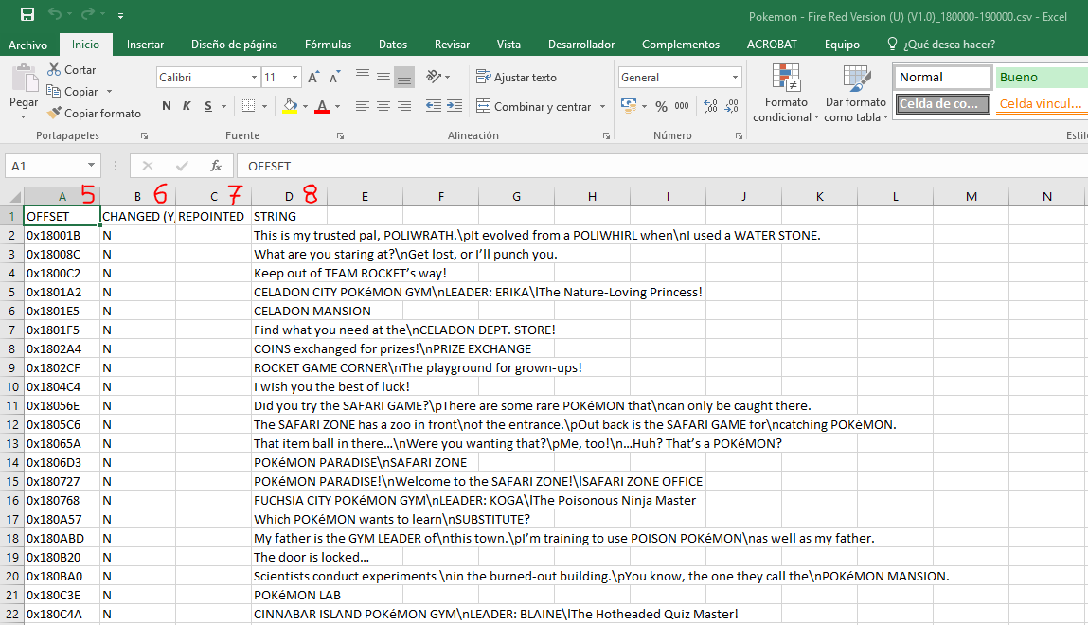Center text horizontally
1088x625 pixels.
pyautogui.click(x=383, y=106)
